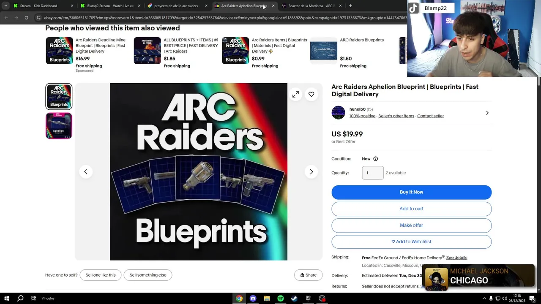541x304 pixels.
Task: Open seller hunelb0 profile link
Action: [x=357, y=109]
